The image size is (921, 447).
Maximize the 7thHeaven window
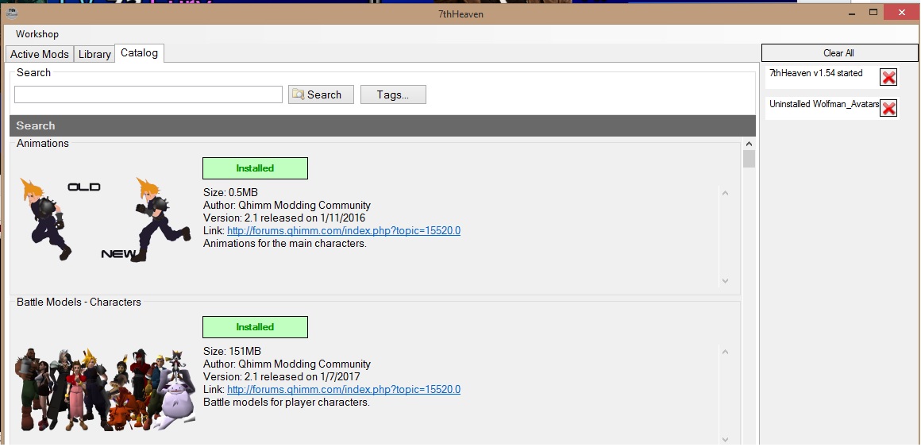(x=873, y=12)
